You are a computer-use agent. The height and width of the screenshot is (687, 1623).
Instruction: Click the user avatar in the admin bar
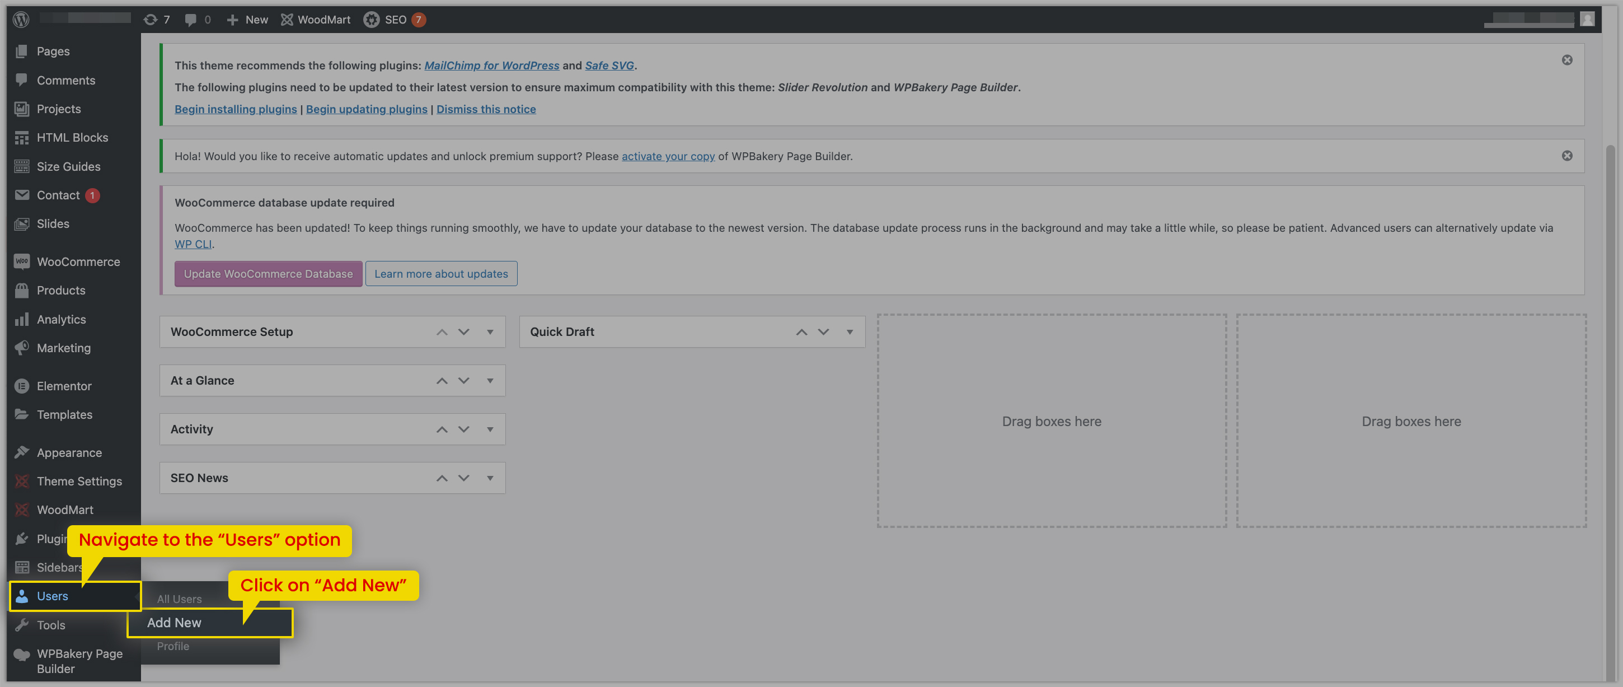(1587, 19)
